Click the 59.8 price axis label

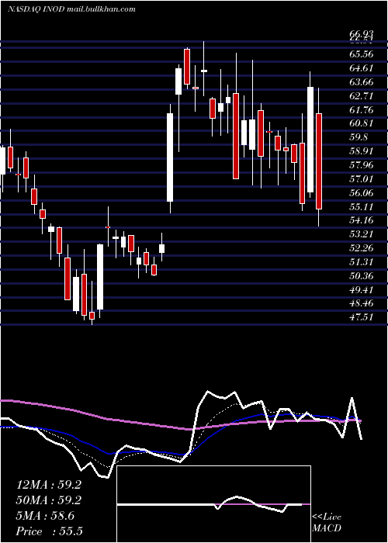(359, 137)
